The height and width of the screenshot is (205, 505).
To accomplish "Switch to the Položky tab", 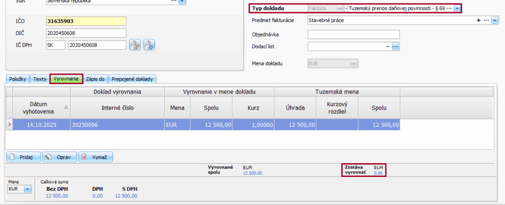I will coord(18,79).
